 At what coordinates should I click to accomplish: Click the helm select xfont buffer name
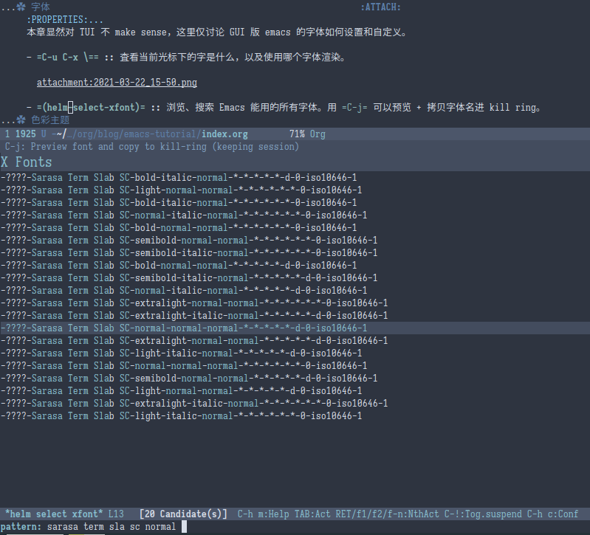tap(54, 514)
